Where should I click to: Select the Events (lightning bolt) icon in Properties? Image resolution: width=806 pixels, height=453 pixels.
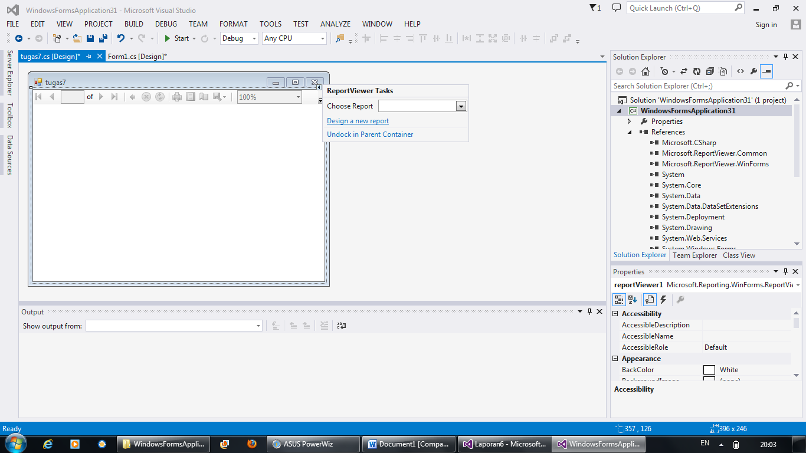[x=663, y=299]
